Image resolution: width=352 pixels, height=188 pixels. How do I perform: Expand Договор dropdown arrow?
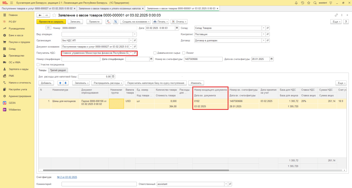(264, 40)
